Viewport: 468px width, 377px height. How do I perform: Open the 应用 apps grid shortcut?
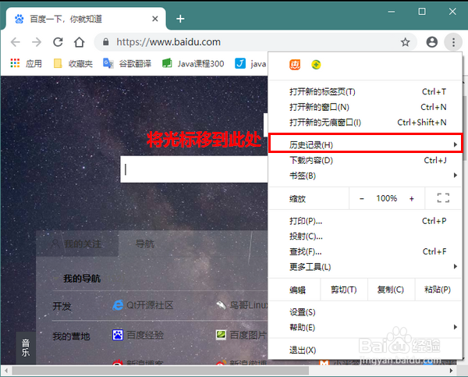pyautogui.click(x=26, y=63)
